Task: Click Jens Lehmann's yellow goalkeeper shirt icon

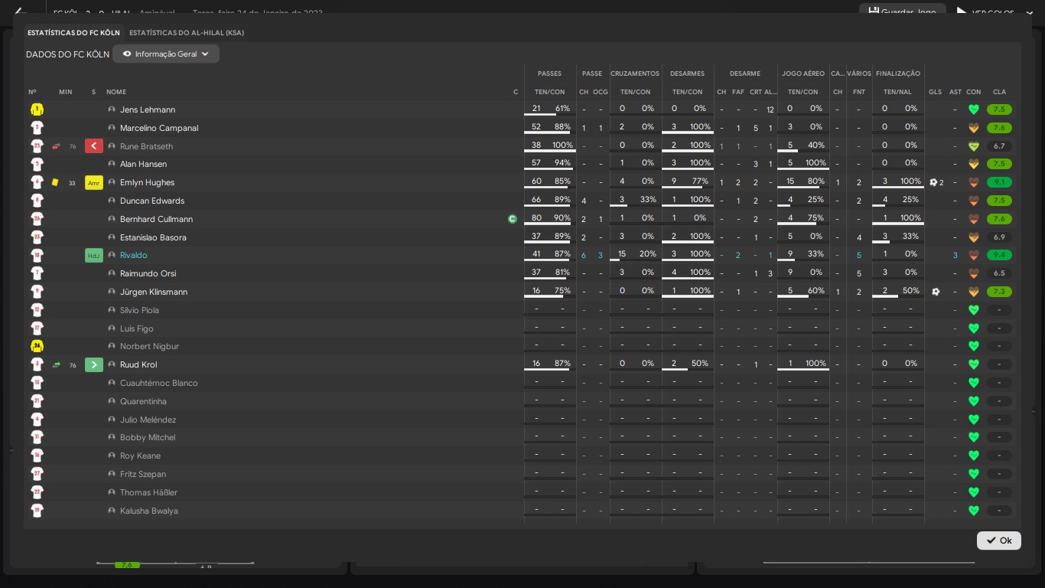Action: tap(37, 109)
